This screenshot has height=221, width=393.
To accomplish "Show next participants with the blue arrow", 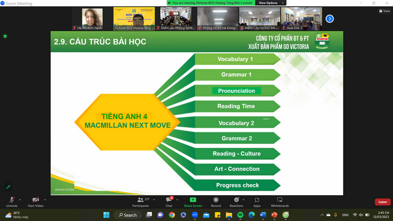I will coord(330,19).
